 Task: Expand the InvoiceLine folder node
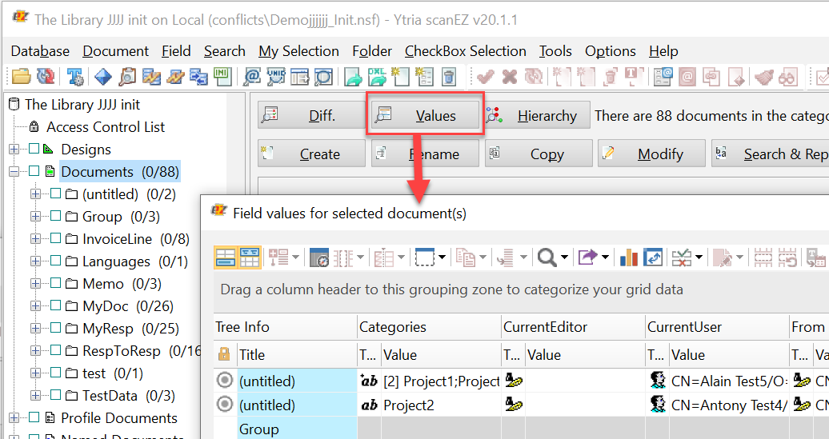[x=35, y=239]
